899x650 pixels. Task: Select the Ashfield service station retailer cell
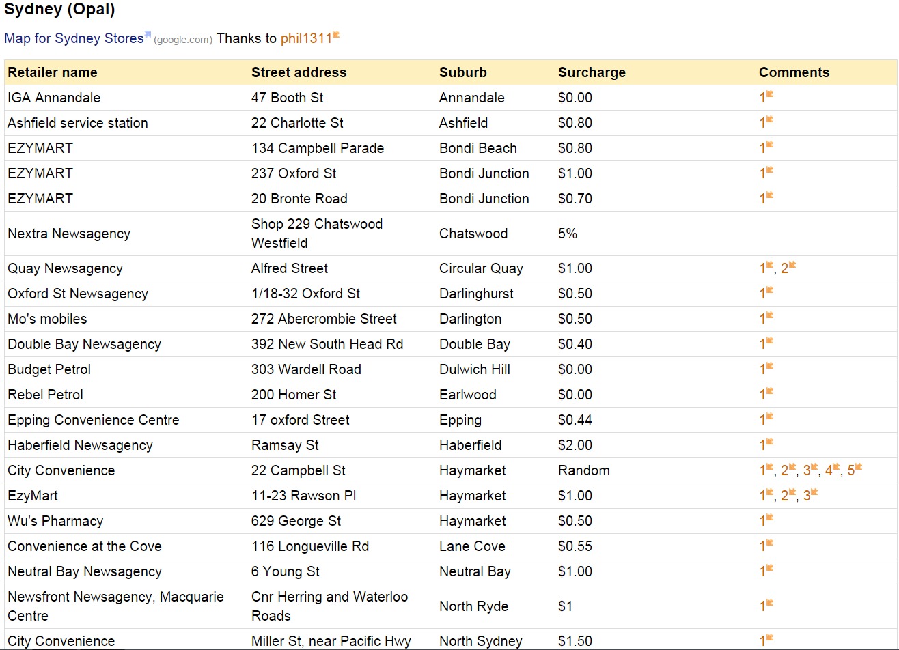(x=78, y=123)
